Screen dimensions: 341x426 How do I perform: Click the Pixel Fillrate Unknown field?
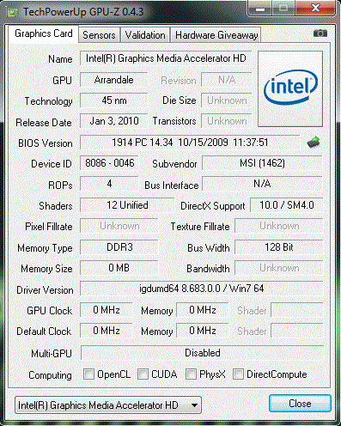[x=119, y=226]
